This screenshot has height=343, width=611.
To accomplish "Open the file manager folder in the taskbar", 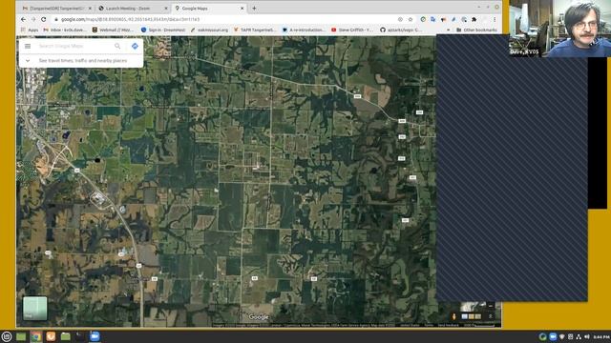I will 66,336.
